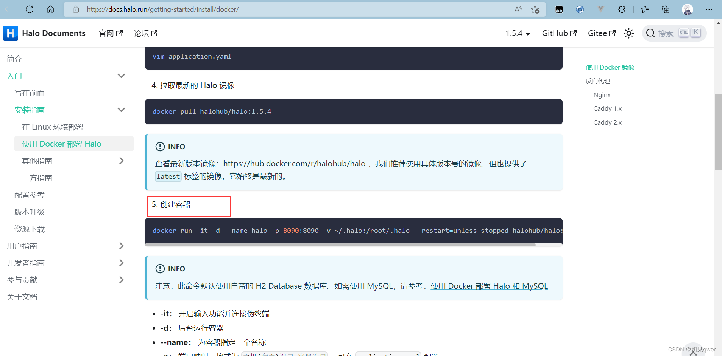This screenshot has width=722, height=356.
Task: Open the extensions puzzle icon
Action: click(622, 9)
